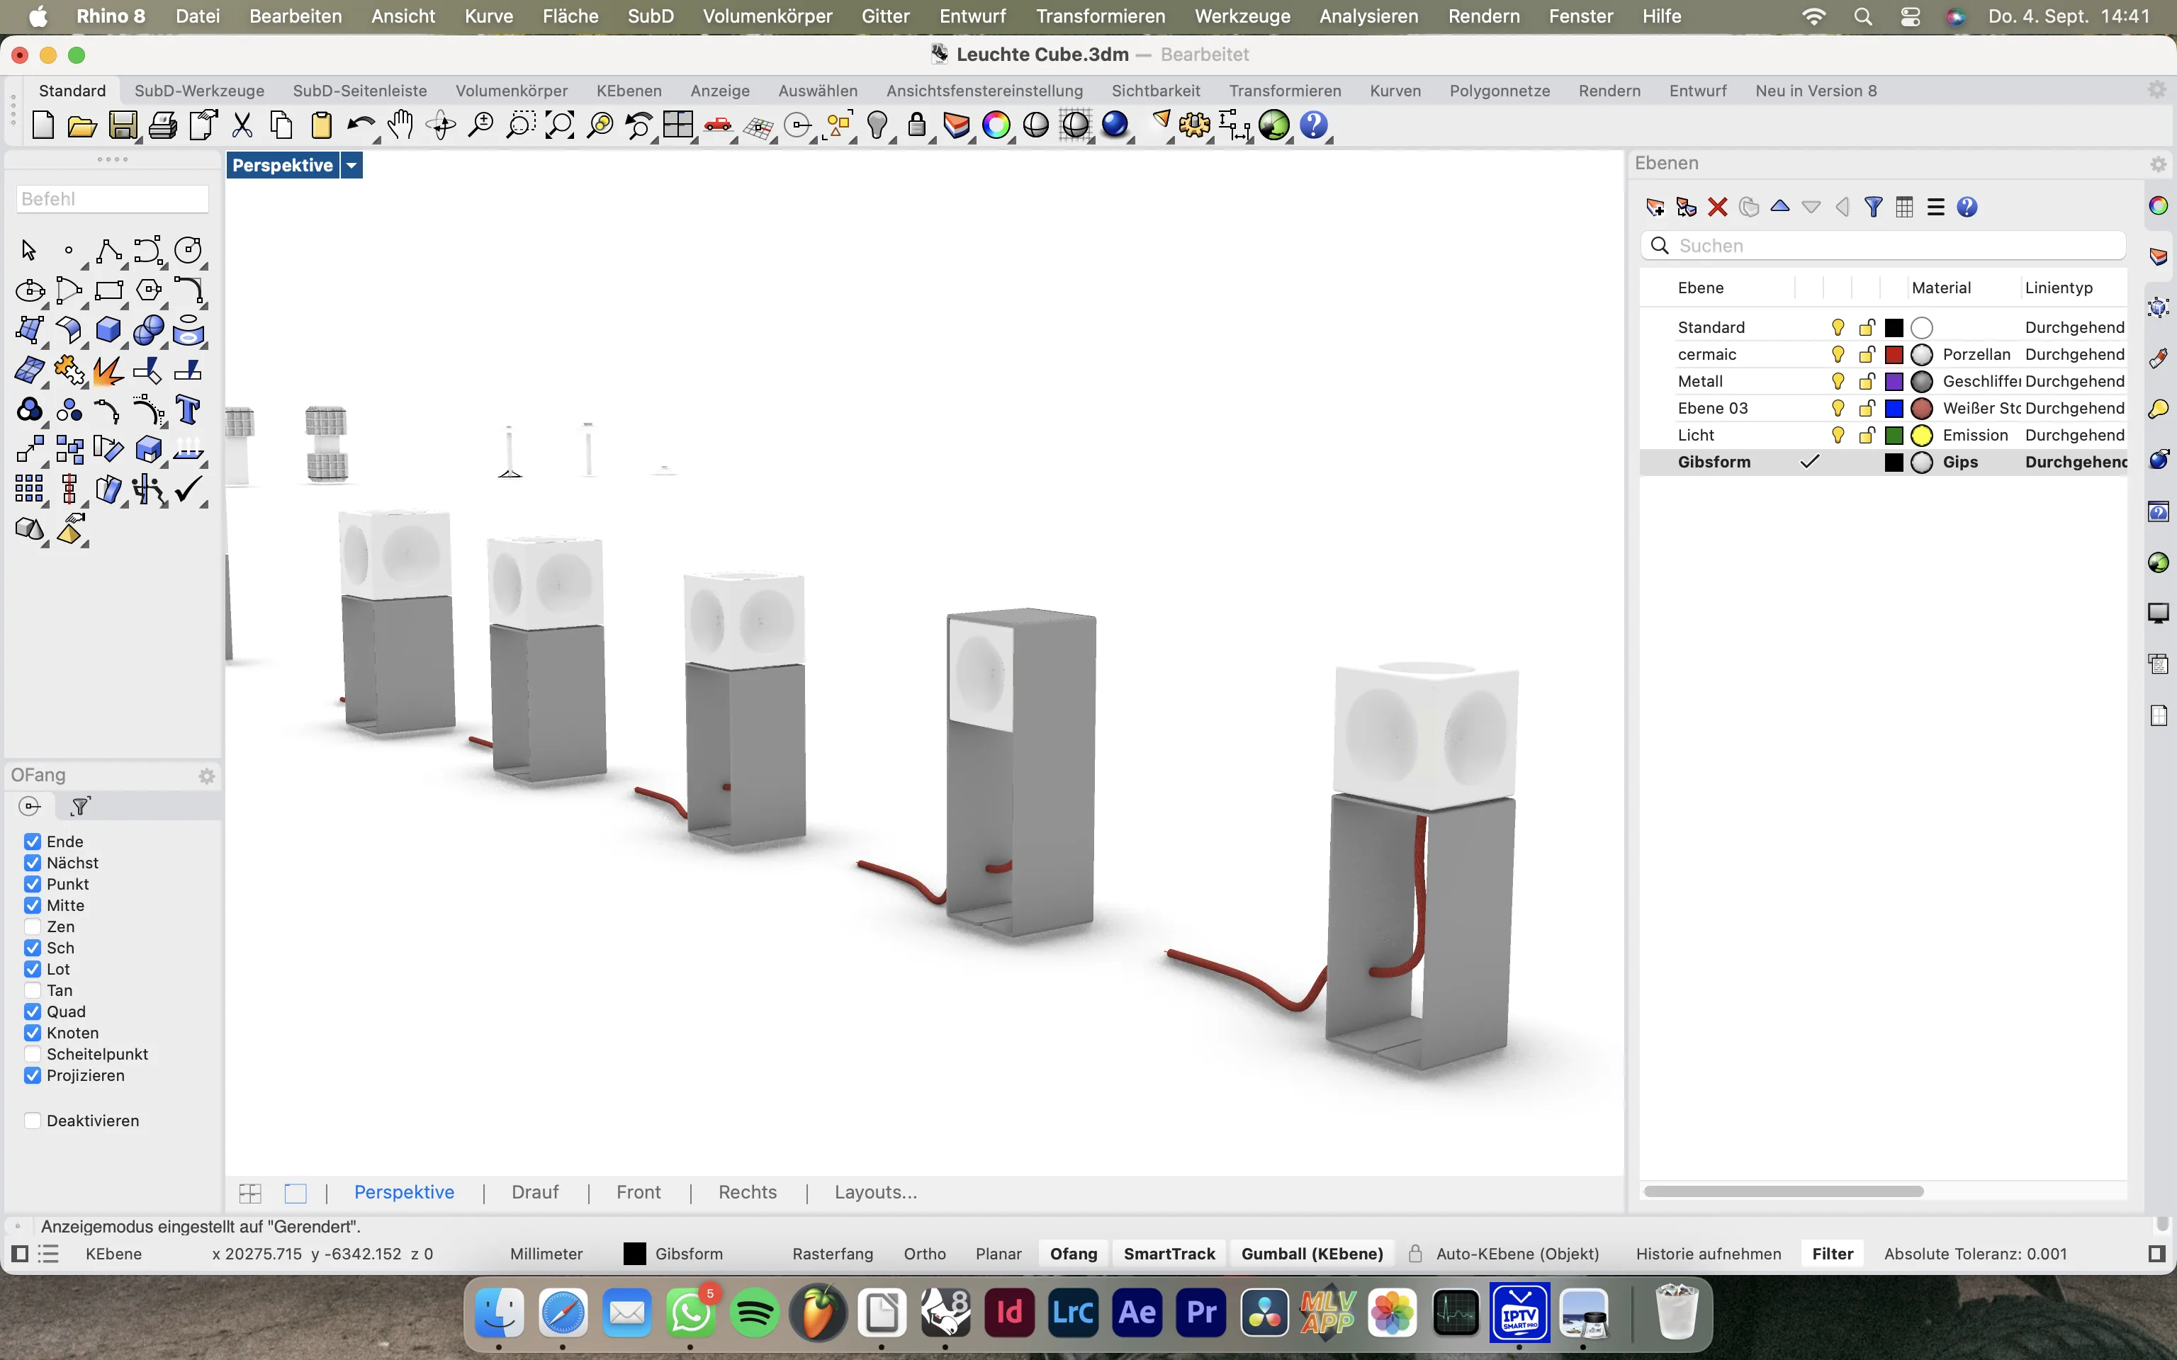The image size is (2177, 1360).
Task: Check the Deaktivieren checkbox
Action: click(x=33, y=1121)
